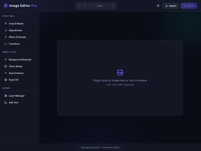
Task: Click the 100% zoom level value
Action: pyautogui.click(x=100, y=6)
